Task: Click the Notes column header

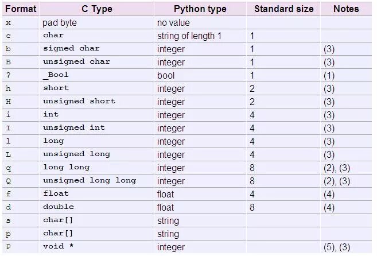Action: coord(345,9)
